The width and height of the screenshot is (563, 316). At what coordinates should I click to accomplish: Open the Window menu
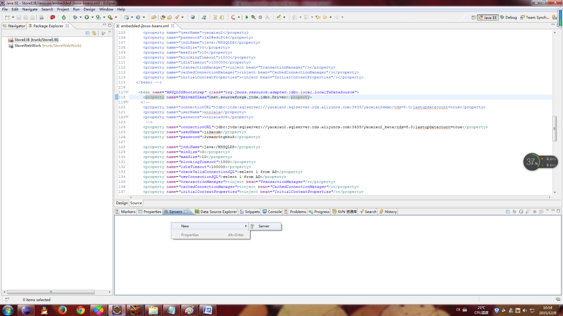(106, 9)
